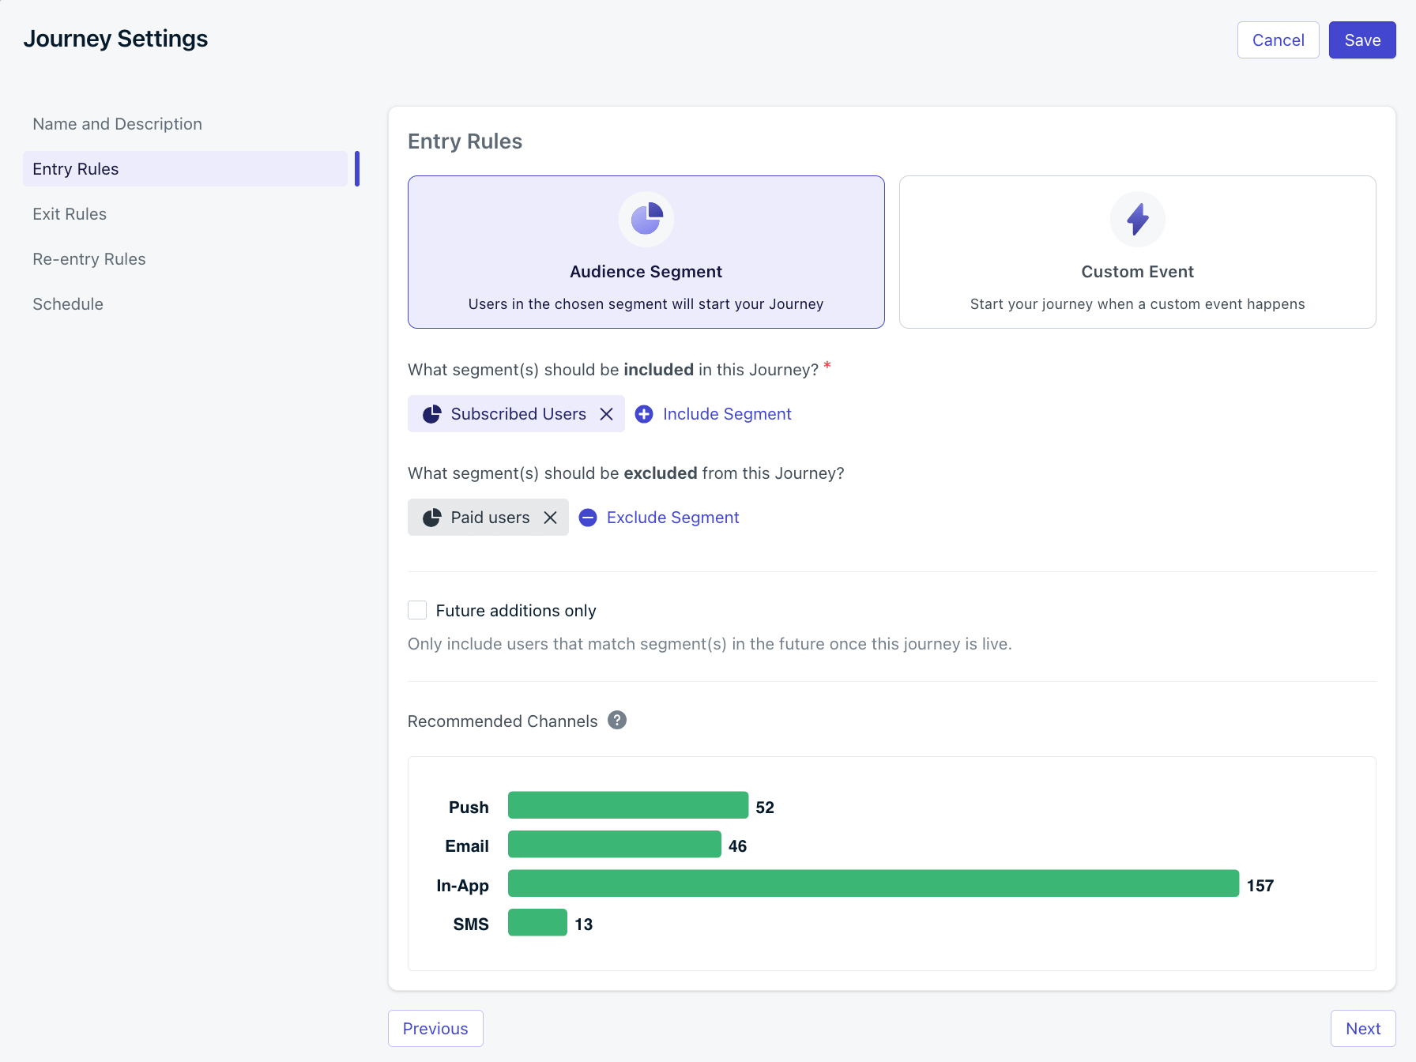
Task: Remove the Paid users excluded segment
Action: click(551, 518)
